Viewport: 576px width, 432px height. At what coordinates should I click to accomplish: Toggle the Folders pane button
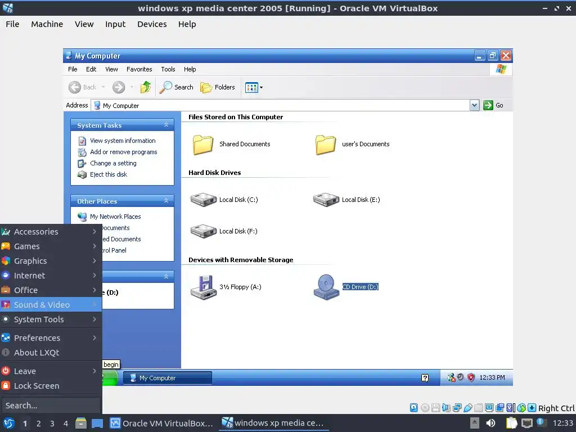tap(218, 87)
